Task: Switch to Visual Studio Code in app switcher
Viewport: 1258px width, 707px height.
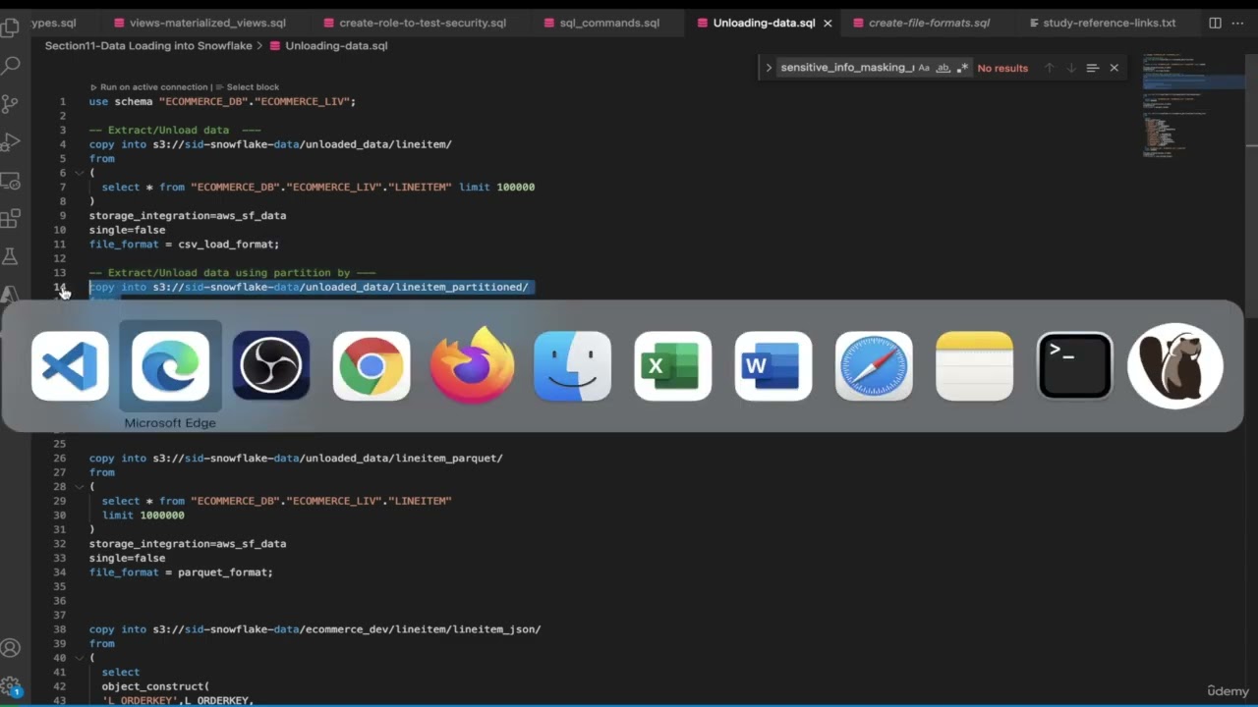Action: click(70, 366)
